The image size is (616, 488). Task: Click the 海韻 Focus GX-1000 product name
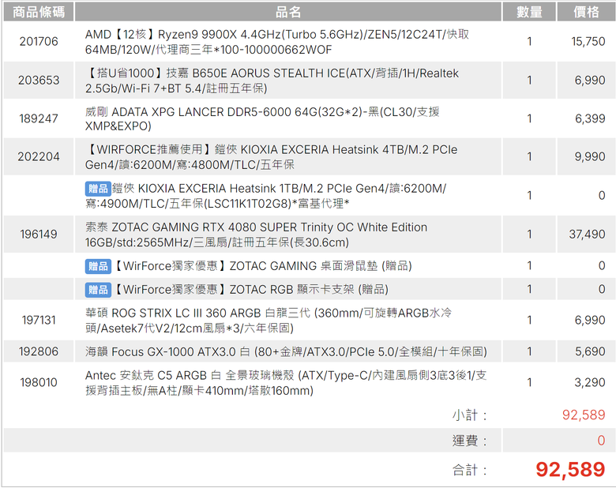[x=286, y=351]
